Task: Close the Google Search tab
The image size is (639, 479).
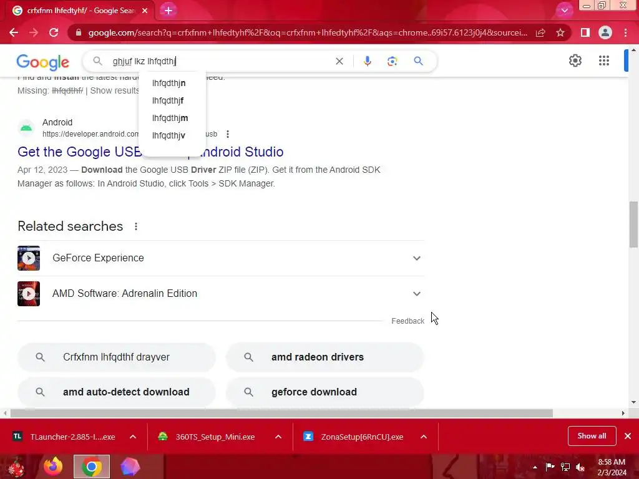Action: tap(145, 11)
